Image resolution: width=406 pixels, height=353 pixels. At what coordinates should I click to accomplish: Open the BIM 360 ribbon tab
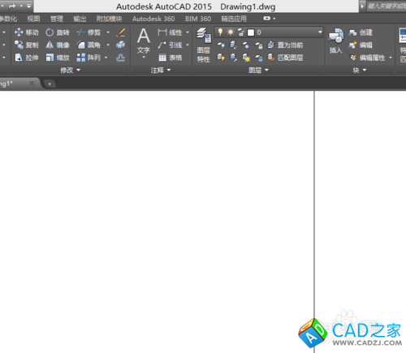coord(198,19)
